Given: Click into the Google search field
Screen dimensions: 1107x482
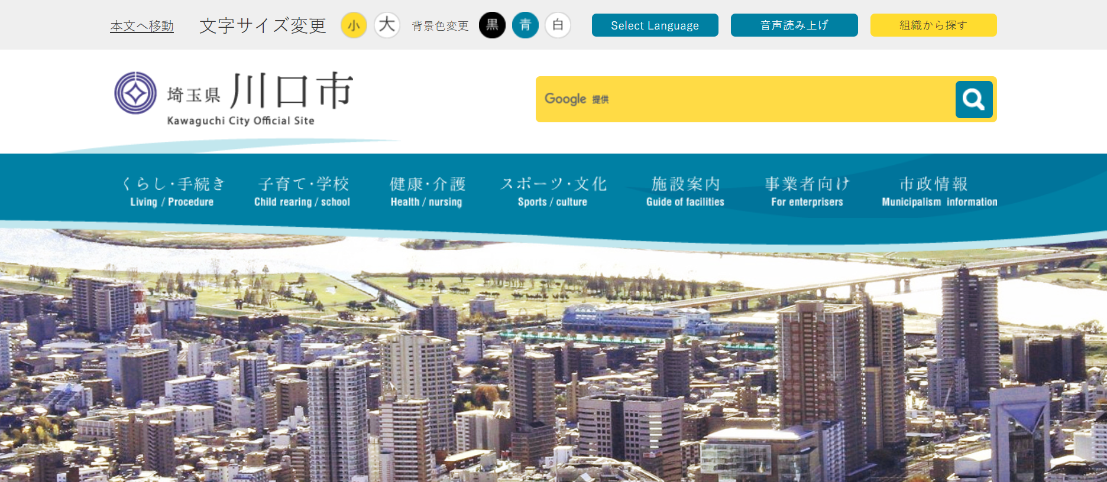Looking at the screenshot, I should (x=745, y=99).
